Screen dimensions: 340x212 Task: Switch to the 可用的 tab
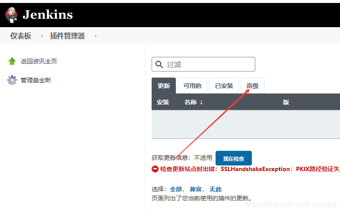point(192,86)
